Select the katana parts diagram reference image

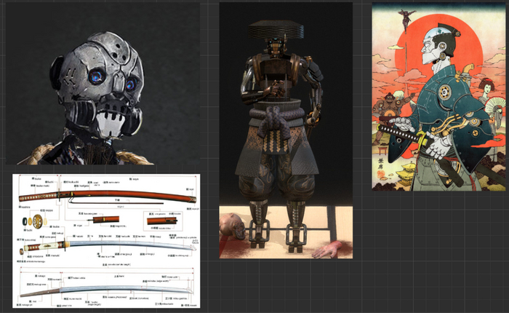106,241
